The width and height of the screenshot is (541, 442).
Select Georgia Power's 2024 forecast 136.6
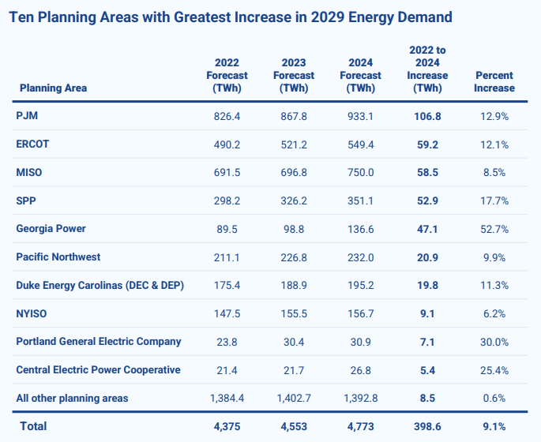point(361,229)
